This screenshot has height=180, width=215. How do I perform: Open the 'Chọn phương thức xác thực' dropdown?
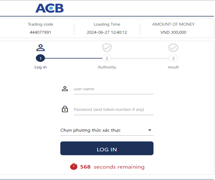pyautogui.click(x=107, y=130)
